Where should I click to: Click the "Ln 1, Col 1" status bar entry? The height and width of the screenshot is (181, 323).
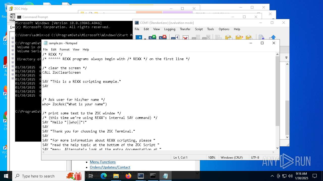(x=180, y=158)
